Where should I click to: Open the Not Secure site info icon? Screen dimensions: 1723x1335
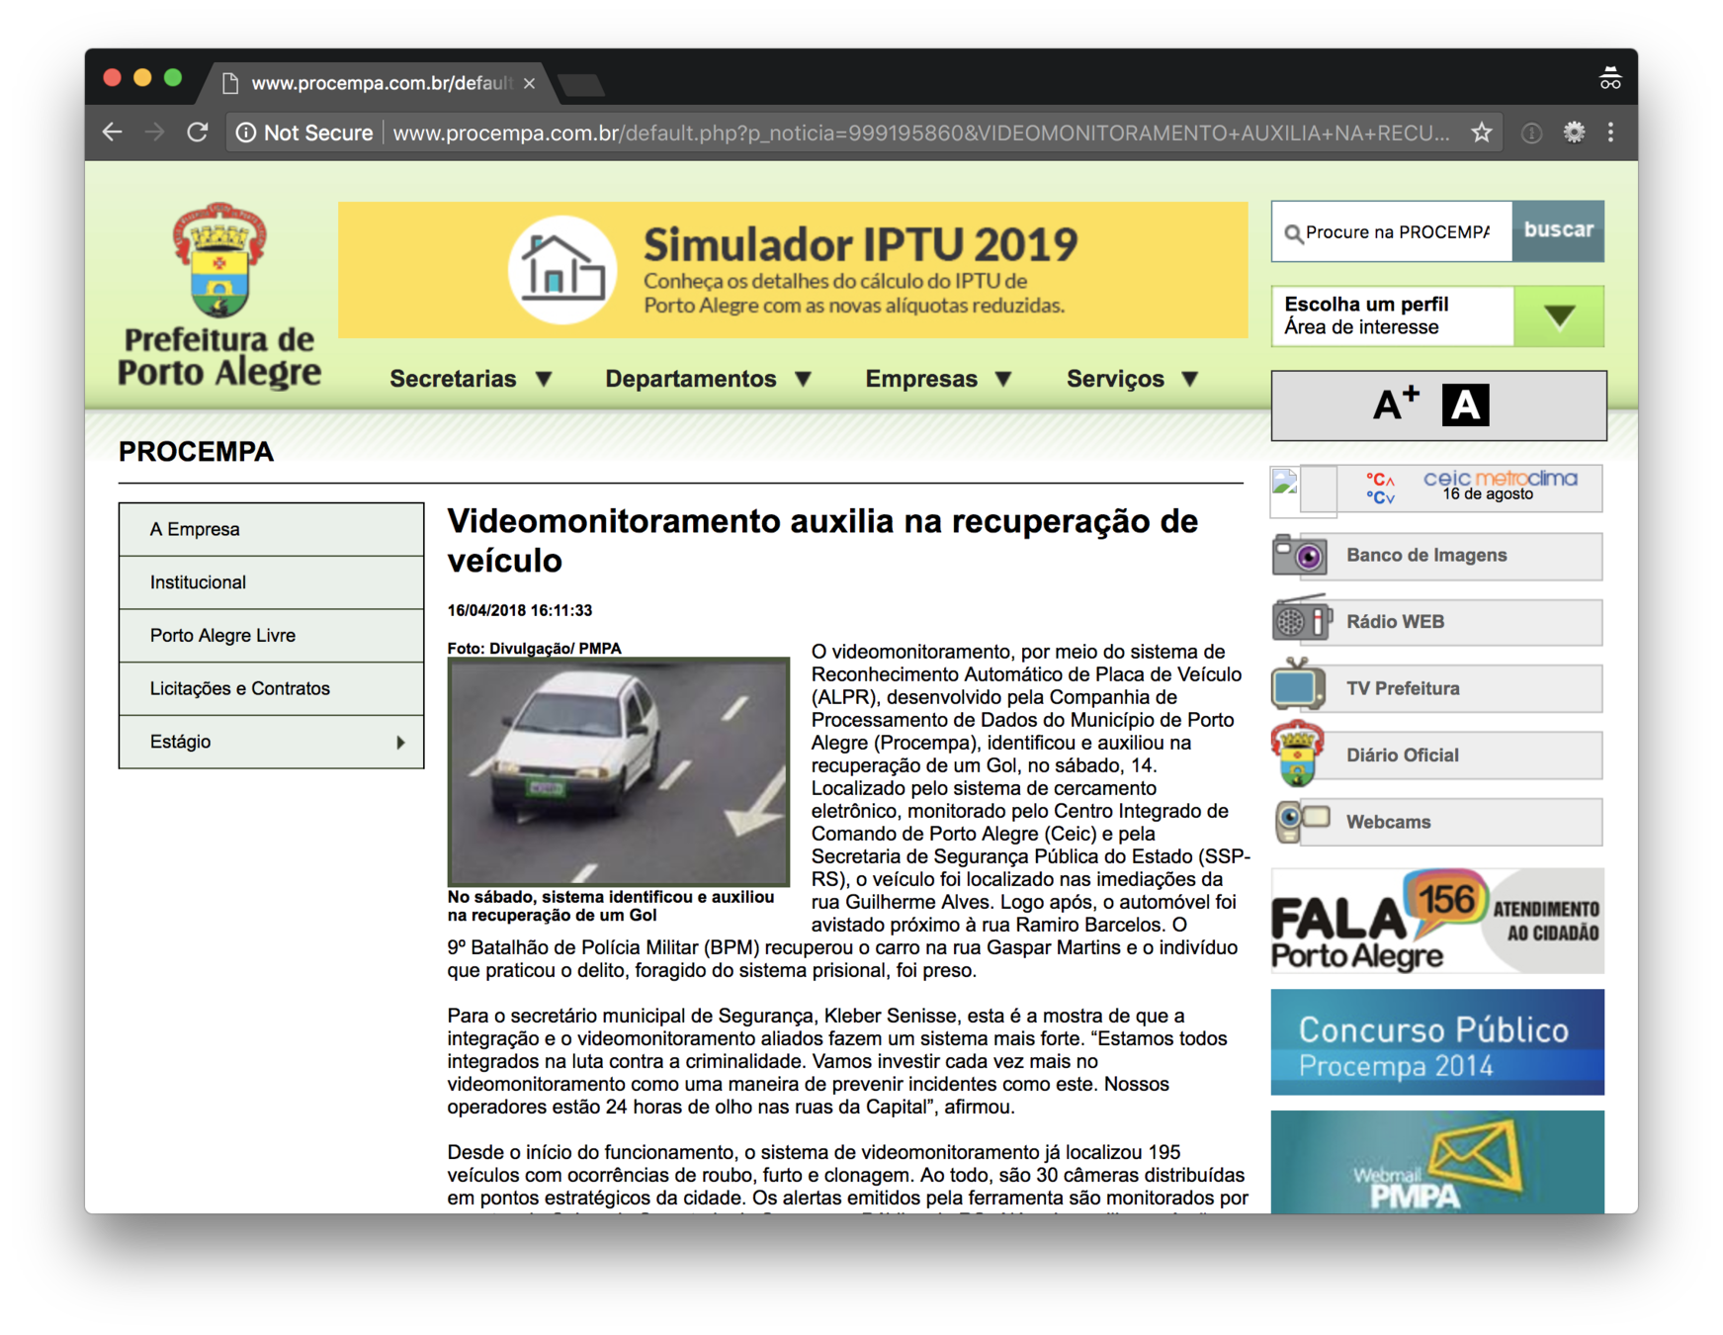[x=245, y=133]
